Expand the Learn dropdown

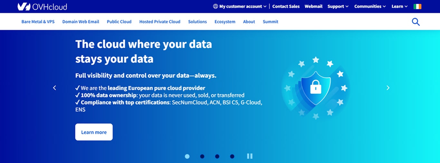(x=399, y=6)
